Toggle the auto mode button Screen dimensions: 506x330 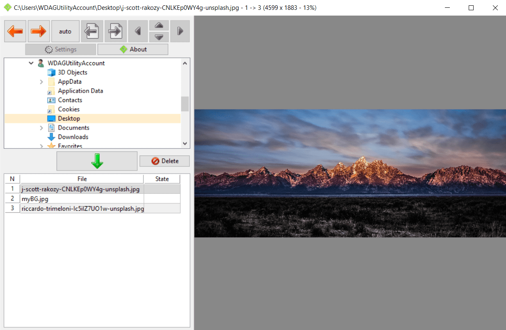click(65, 31)
